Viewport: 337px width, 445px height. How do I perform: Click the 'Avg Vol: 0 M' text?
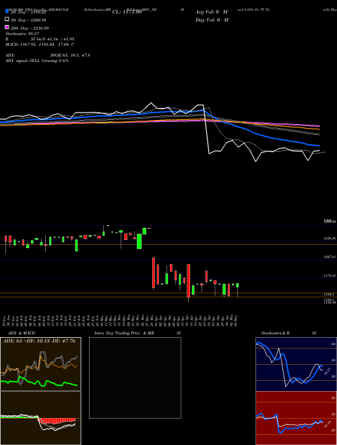(212, 12)
